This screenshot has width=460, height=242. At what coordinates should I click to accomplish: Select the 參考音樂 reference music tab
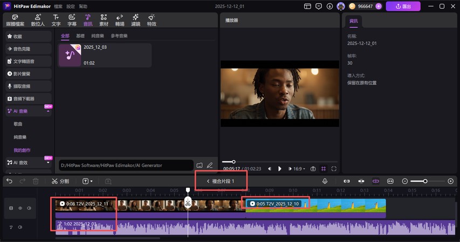pyautogui.click(x=119, y=35)
